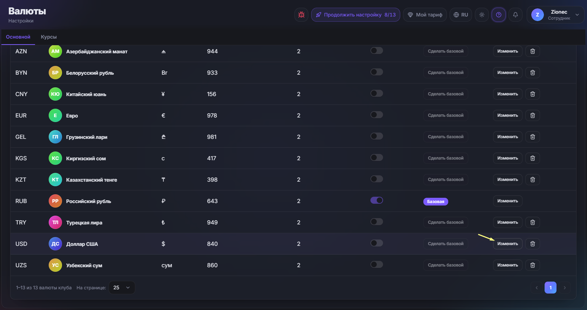The image size is (587, 310).
Task: Select the Основной tab
Action: click(18, 37)
